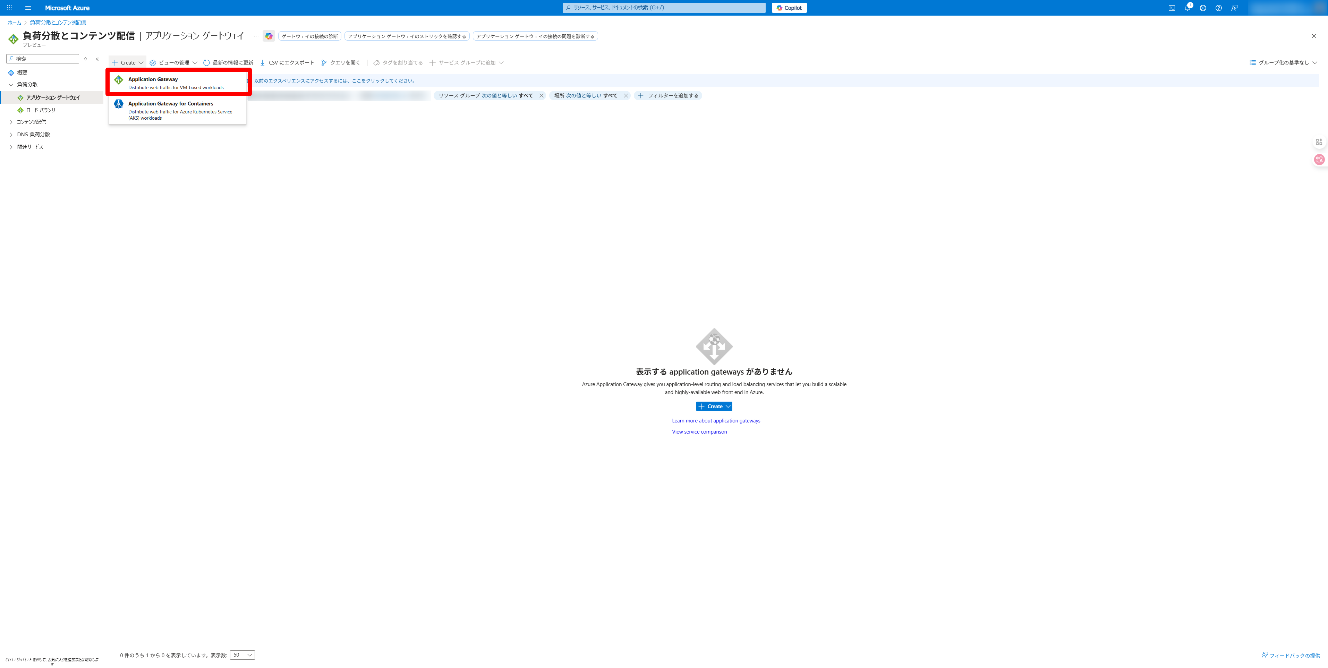Collapse the left sidebar with double chevron
Screen dimensions: 1328x668
pos(97,59)
